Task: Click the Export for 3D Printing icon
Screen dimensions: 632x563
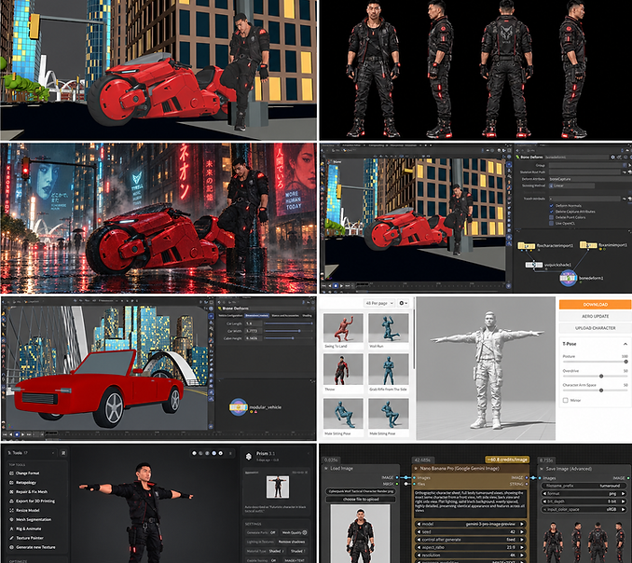Action: point(11,501)
